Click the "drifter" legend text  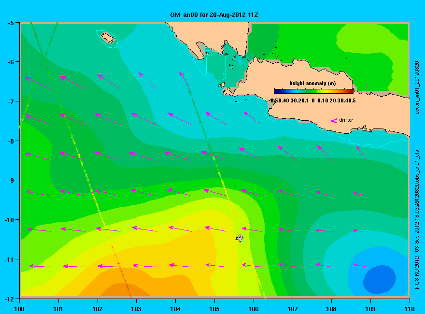346,120
